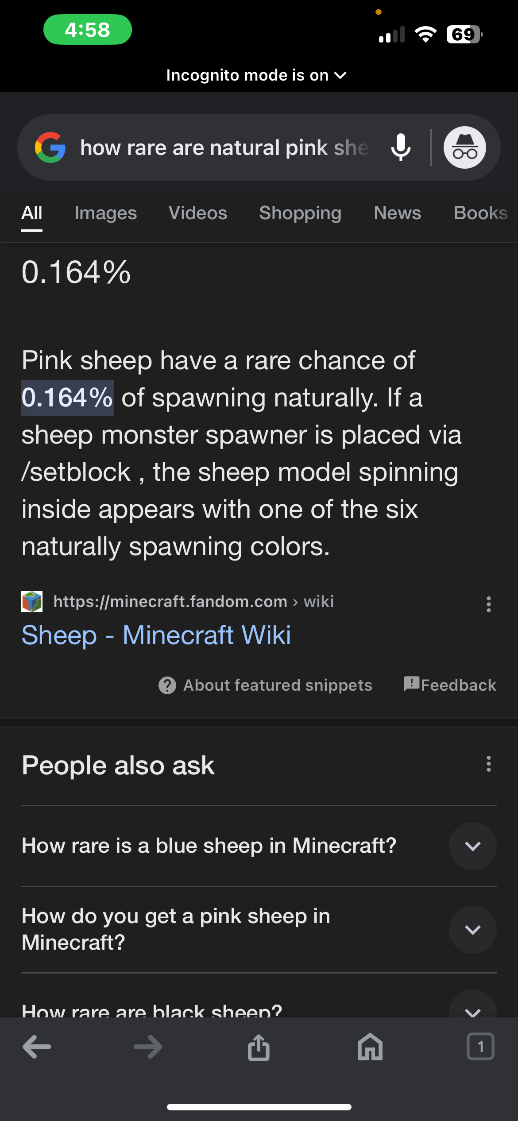Tap the share icon in bottom toolbar
Viewport: 518px width, 1121px height.
259,1047
